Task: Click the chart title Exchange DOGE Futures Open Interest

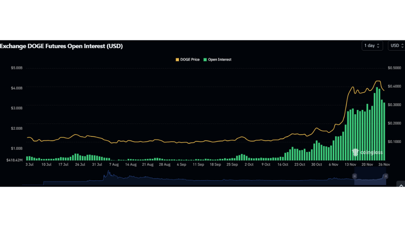Action: pos(61,46)
